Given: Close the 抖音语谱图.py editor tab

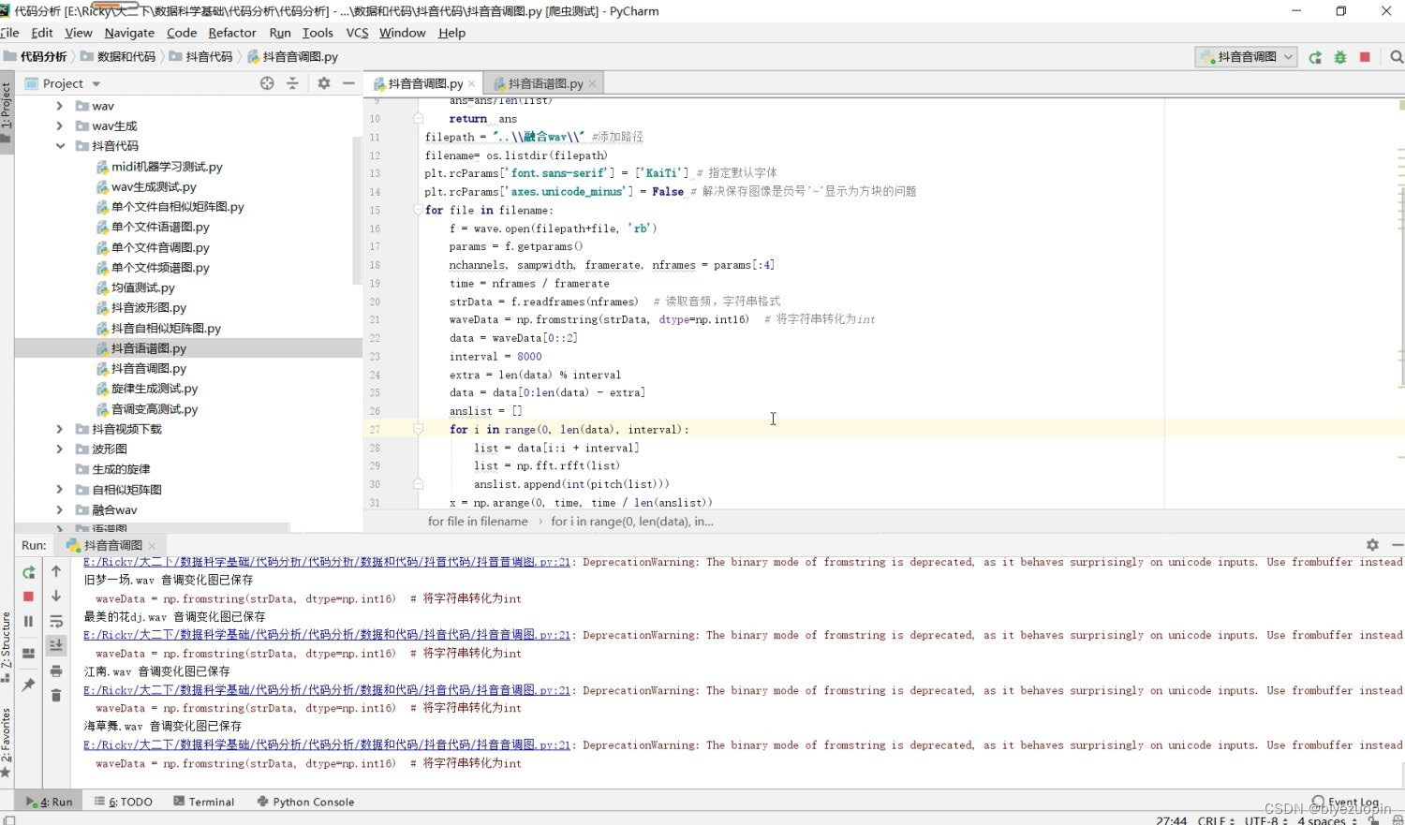Looking at the screenshot, I should coord(592,84).
